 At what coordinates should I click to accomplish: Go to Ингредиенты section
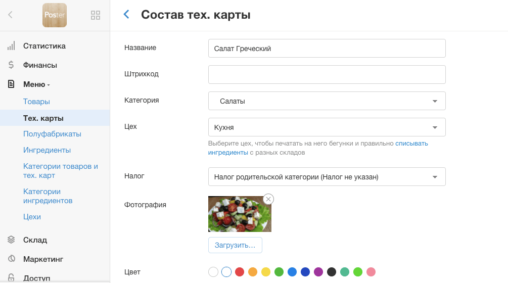47,150
